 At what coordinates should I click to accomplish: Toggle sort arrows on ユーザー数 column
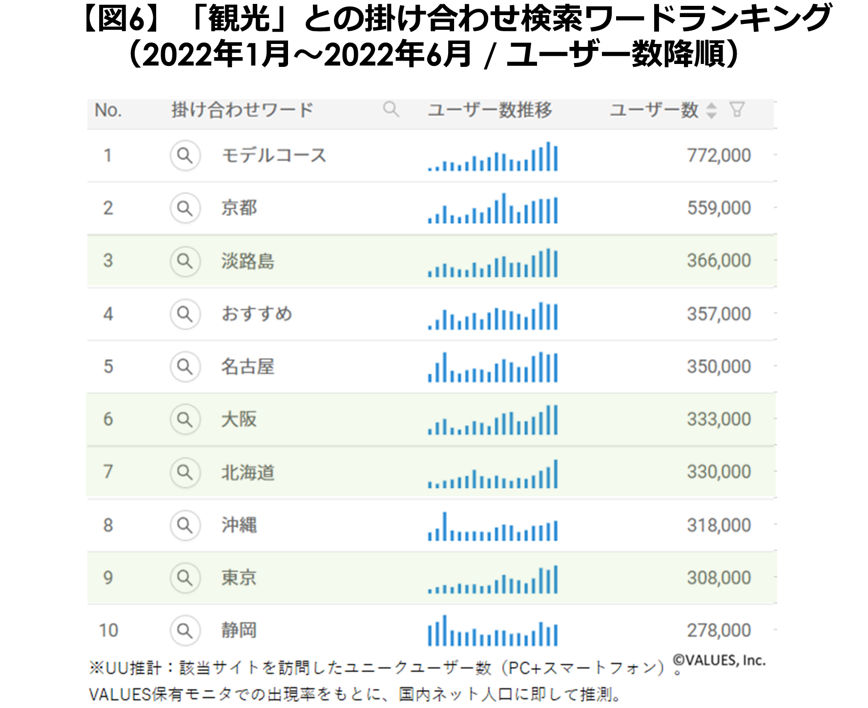(712, 110)
